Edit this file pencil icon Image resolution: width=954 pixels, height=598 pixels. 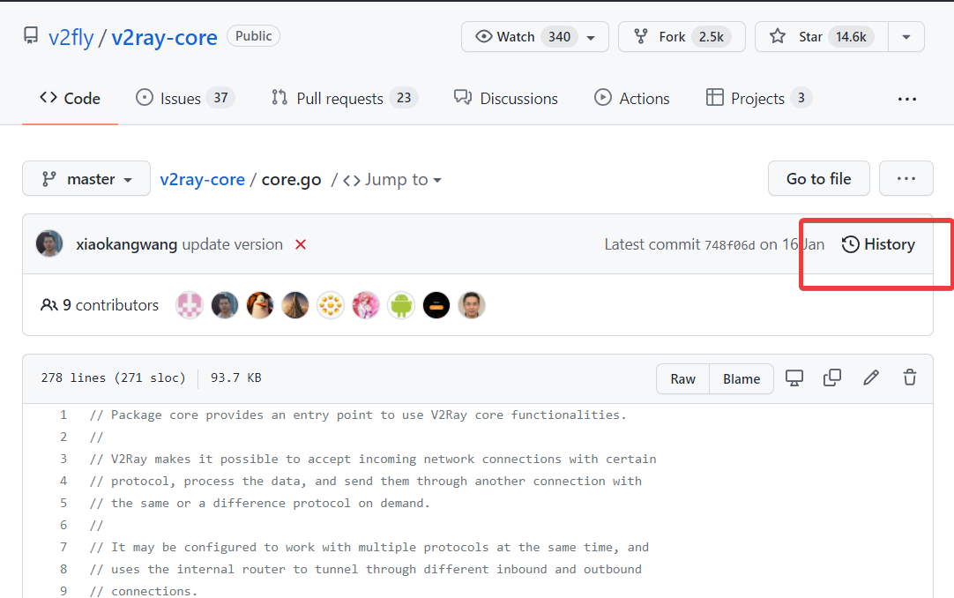tap(871, 378)
